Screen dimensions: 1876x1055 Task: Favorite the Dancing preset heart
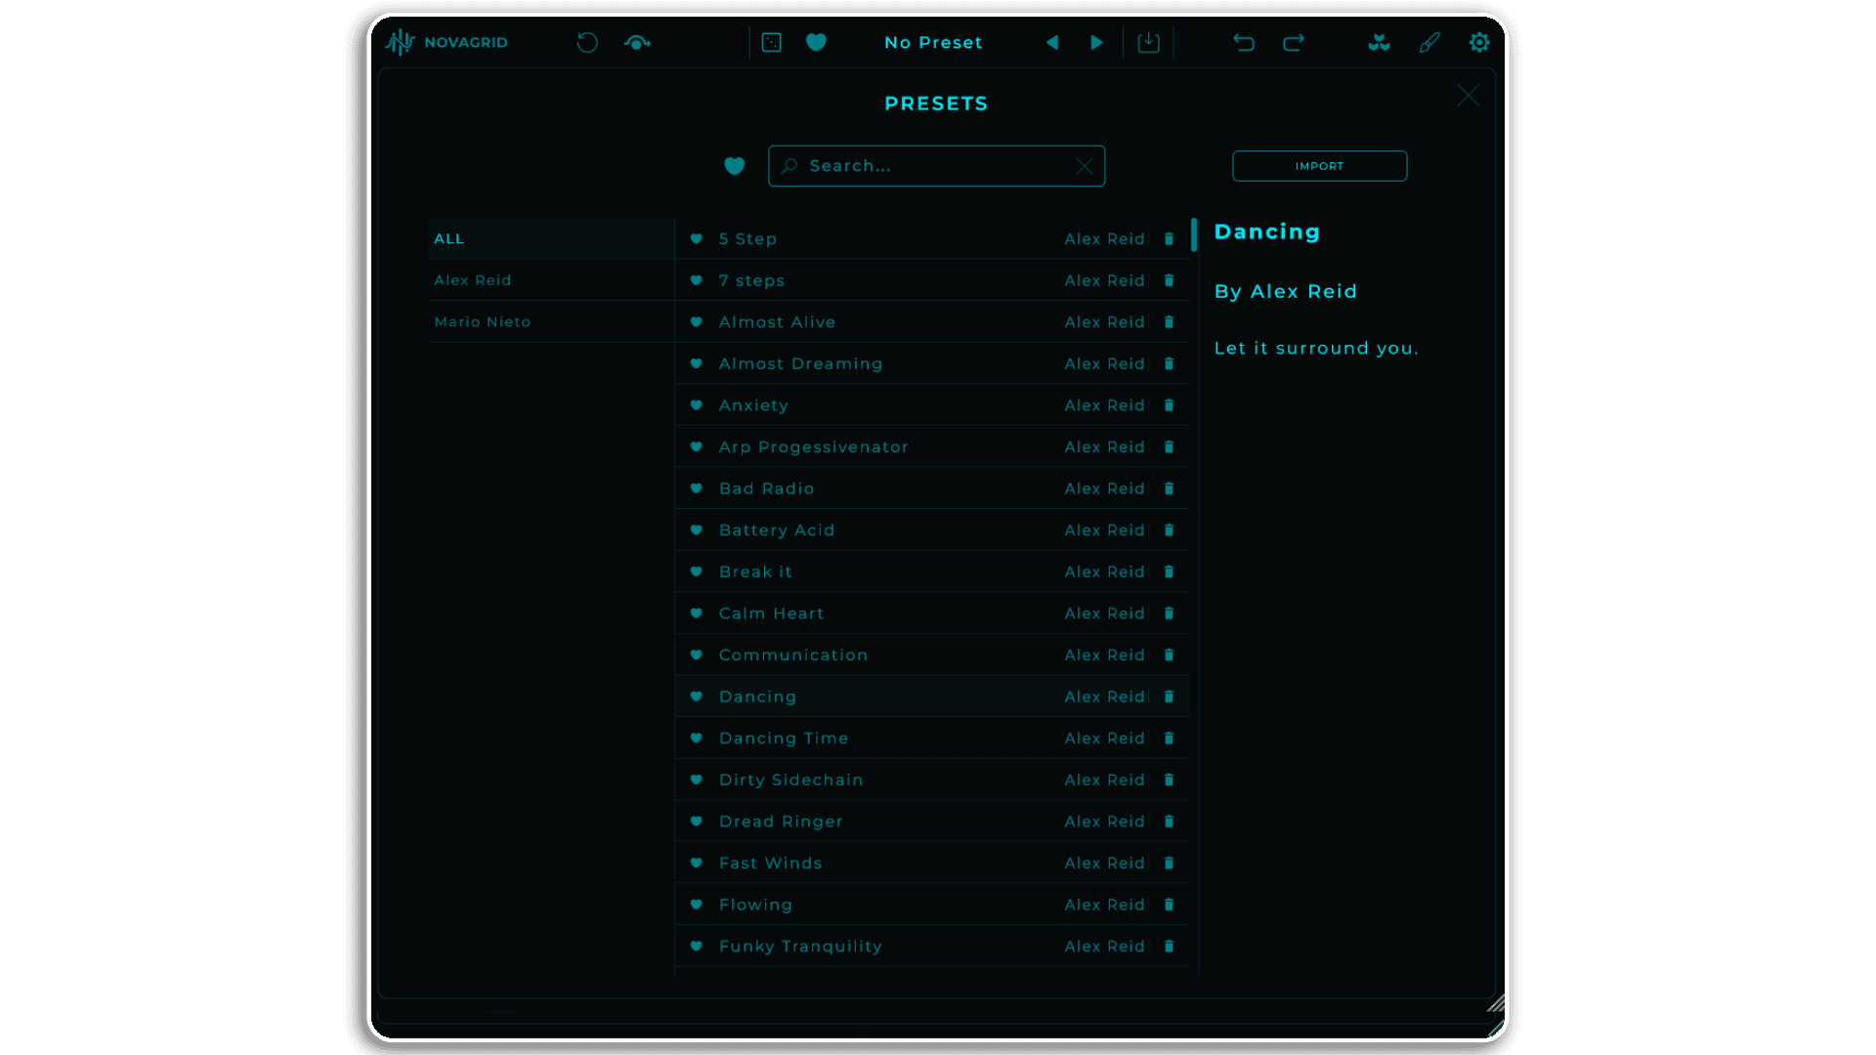(x=697, y=696)
